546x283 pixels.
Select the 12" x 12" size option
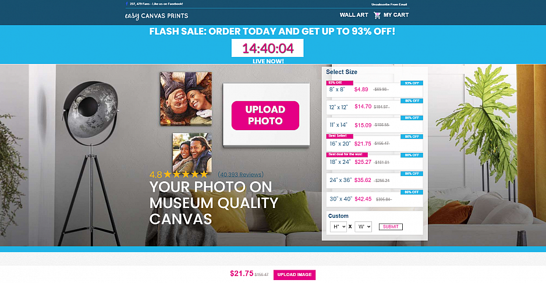[x=374, y=107]
